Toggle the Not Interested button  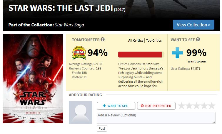[x=156, y=106]
